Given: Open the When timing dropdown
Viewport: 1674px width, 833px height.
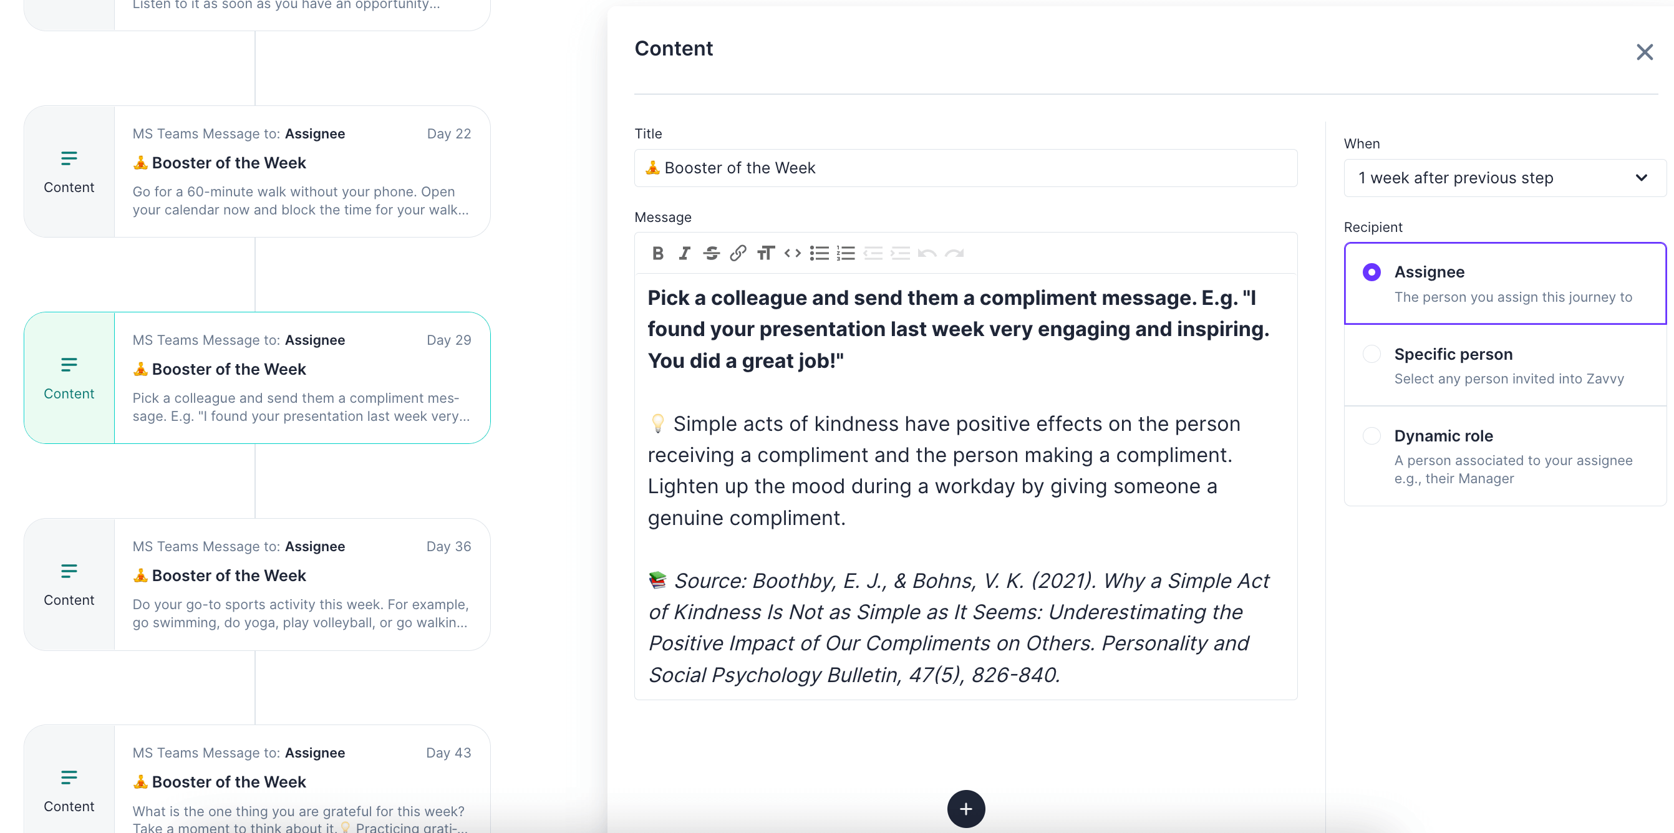Looking at the screenshot, I should coord(1504,178).
